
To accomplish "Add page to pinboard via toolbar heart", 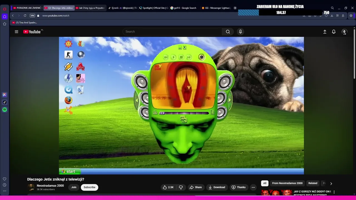I will coord(326,16).
